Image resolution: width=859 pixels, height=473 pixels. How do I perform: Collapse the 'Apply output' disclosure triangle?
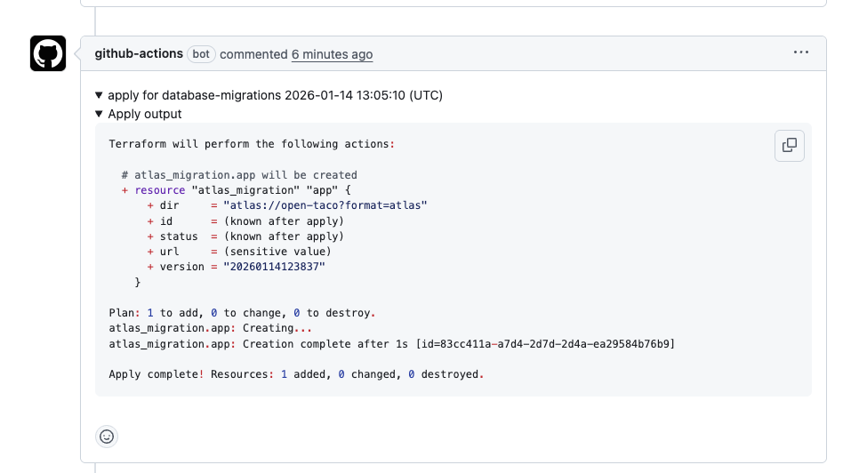(99, 114)
